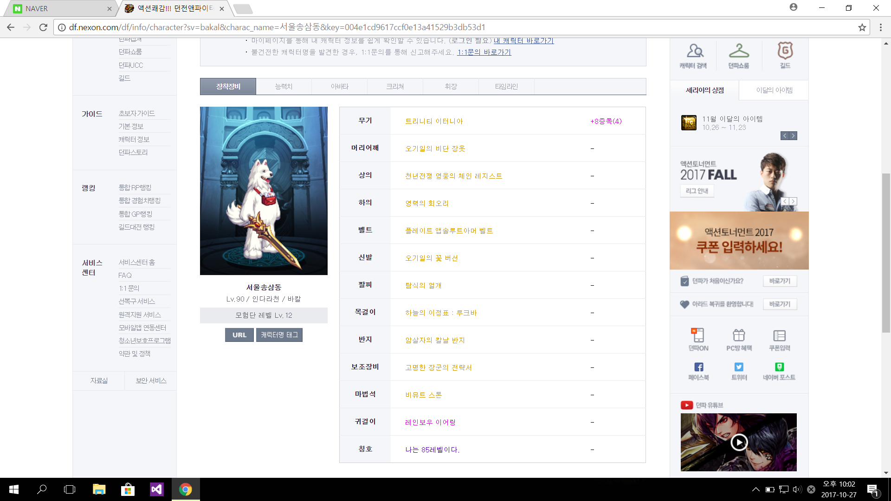
Task: Switch to the 크리쳐 tab
Action: [395, 87]
